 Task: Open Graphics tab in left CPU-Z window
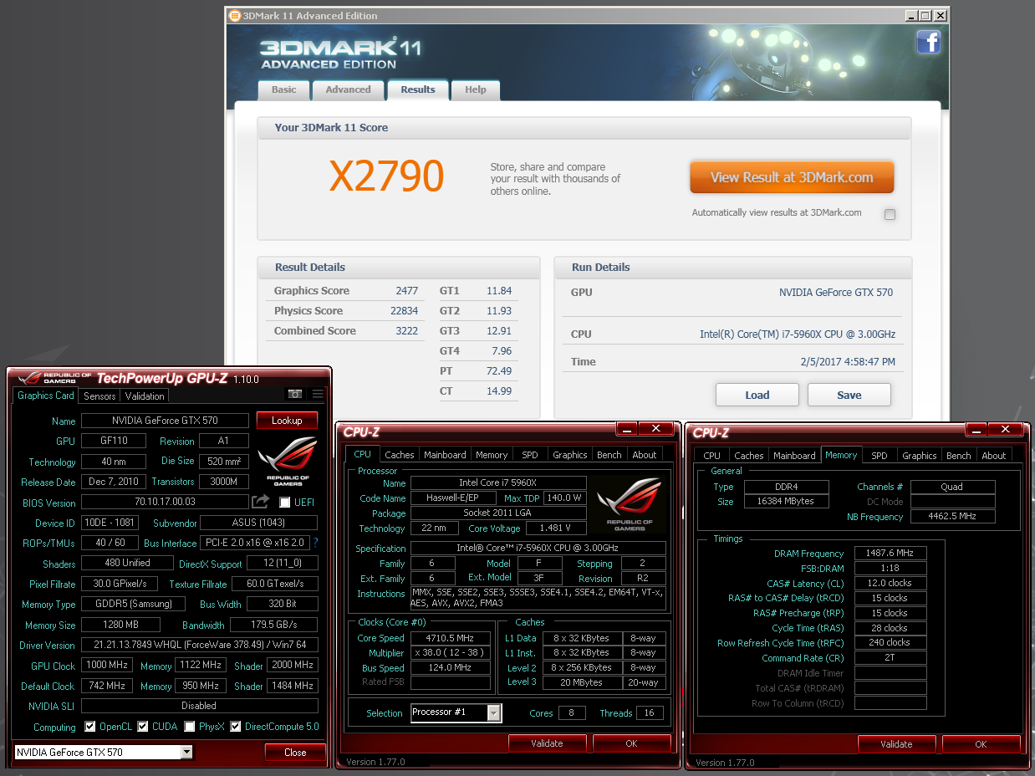[570, 455]
